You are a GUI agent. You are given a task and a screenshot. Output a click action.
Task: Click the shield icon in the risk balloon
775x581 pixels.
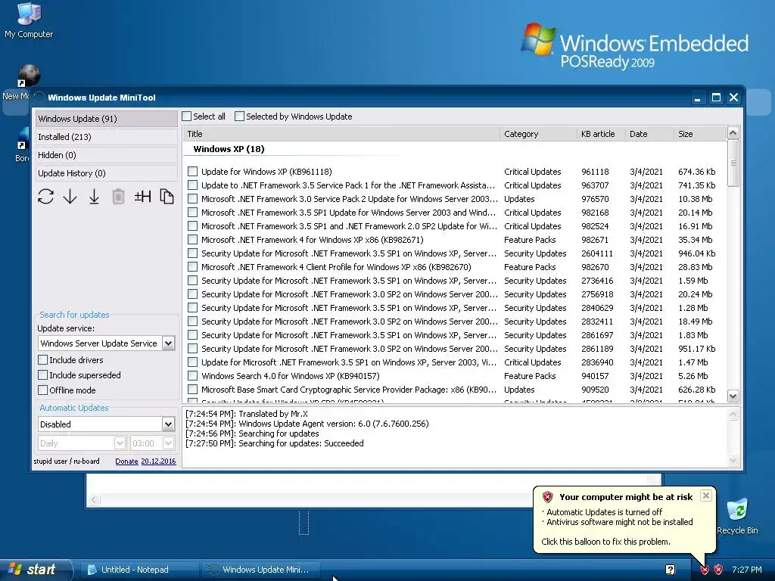547,497
